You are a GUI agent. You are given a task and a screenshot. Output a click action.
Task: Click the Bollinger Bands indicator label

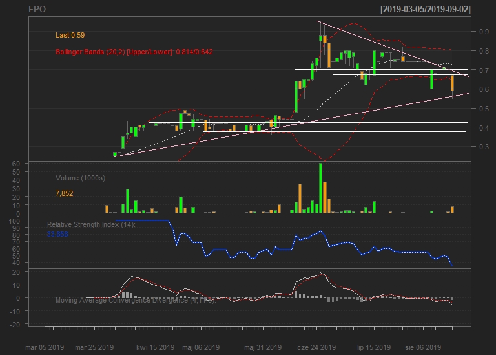(x=134, y=52)
